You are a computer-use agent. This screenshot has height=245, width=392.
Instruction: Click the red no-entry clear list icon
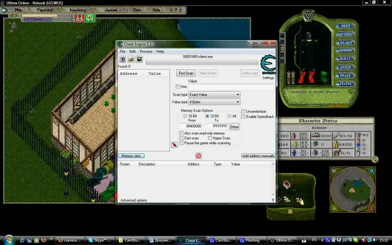pos(198,156)
